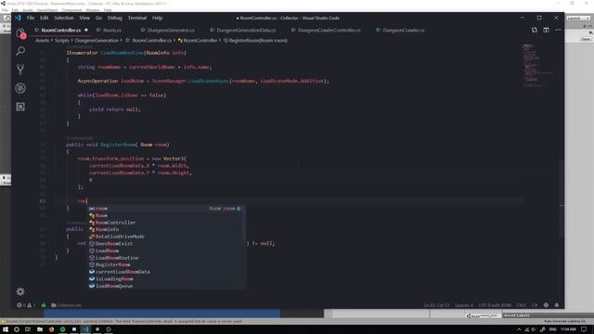Open the File menu
This screenshot has width=594, height=334.
(31, 18)
